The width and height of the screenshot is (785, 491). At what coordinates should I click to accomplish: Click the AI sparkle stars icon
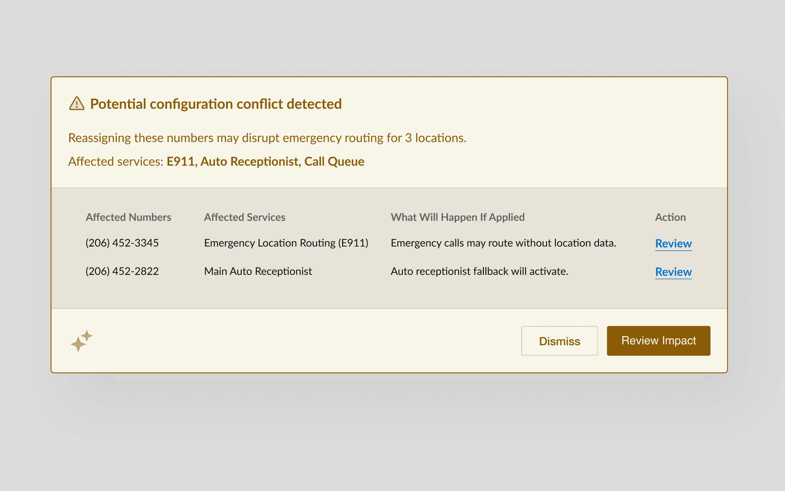point(82,341)
